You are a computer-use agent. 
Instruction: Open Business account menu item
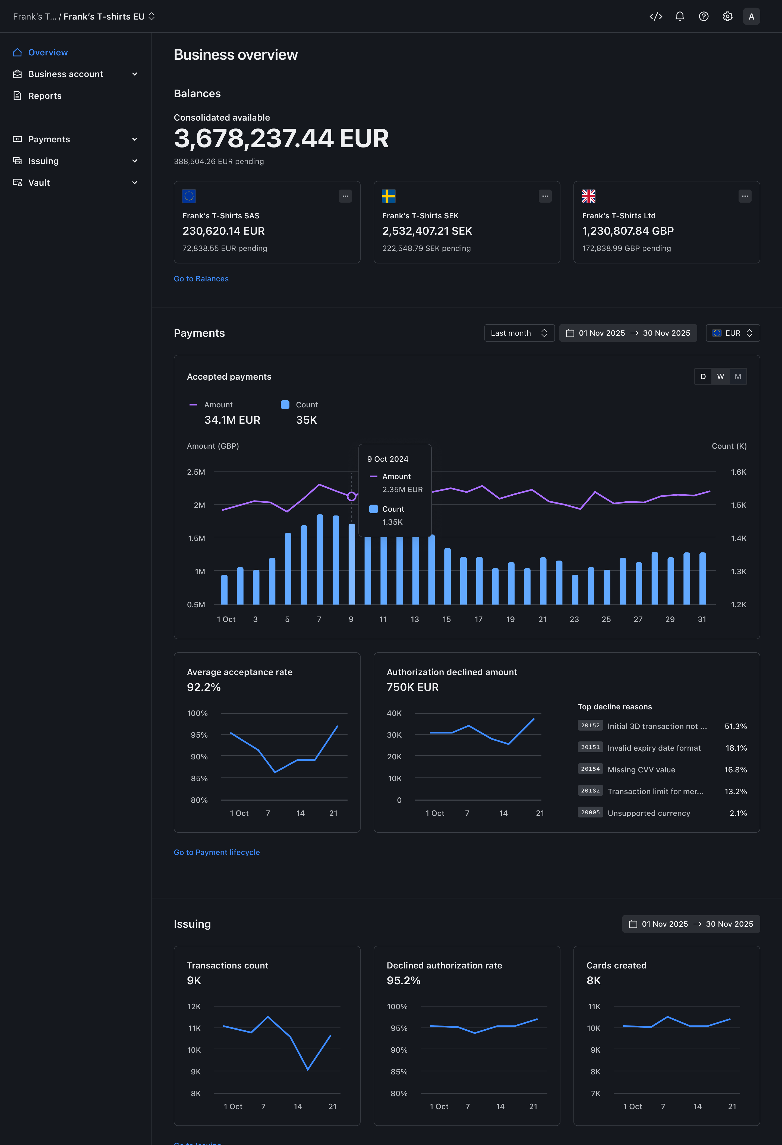coord(76,74)
